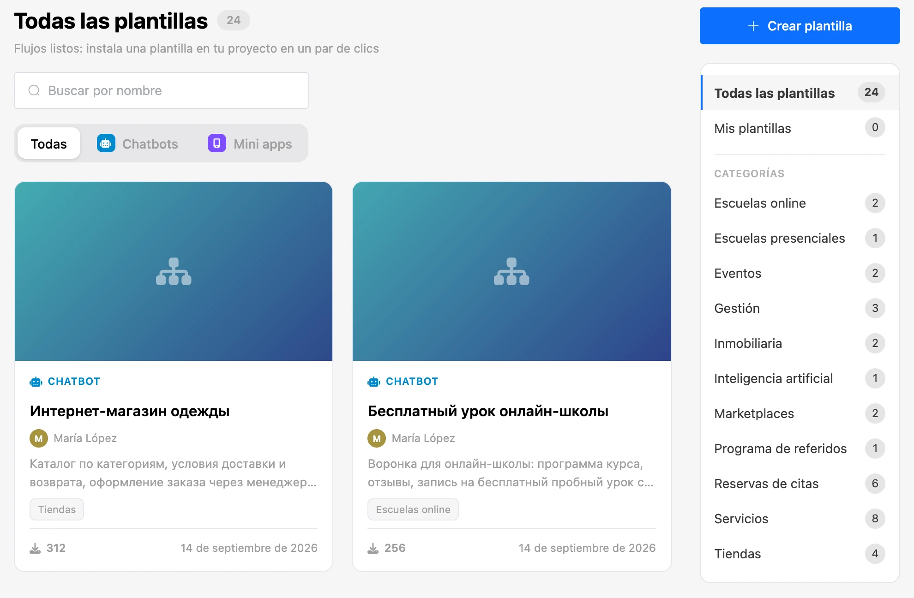Click the download count 312

point(56,548)
